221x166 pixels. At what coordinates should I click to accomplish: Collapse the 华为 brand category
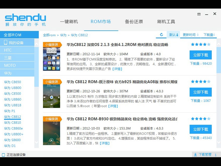click(17, 73)
